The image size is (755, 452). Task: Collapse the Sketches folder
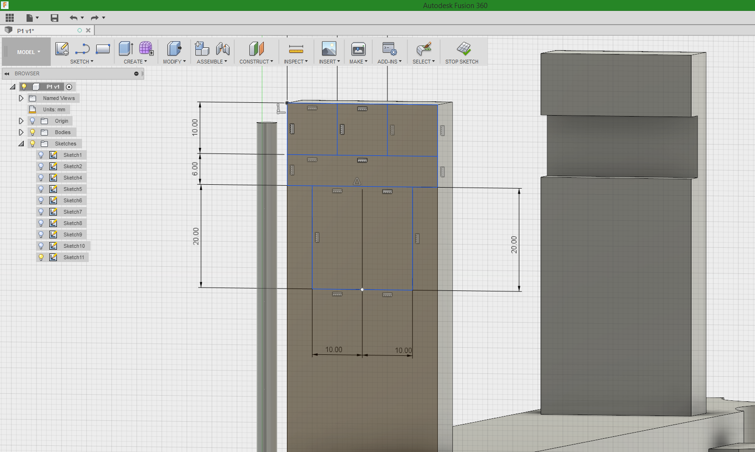click(x=21, y=144)
